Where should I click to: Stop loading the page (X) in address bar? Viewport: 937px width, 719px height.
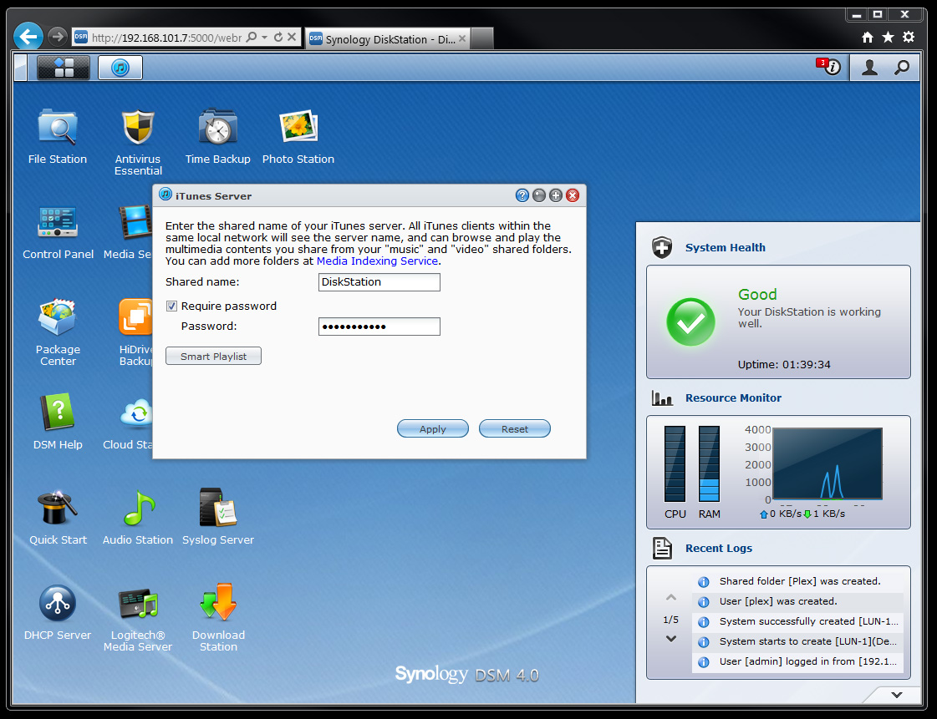coord(292,37)
